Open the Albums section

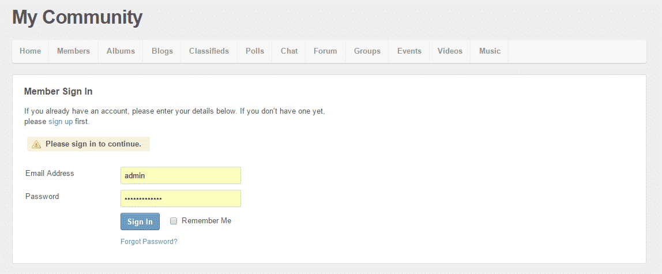[x=121, y=51]
